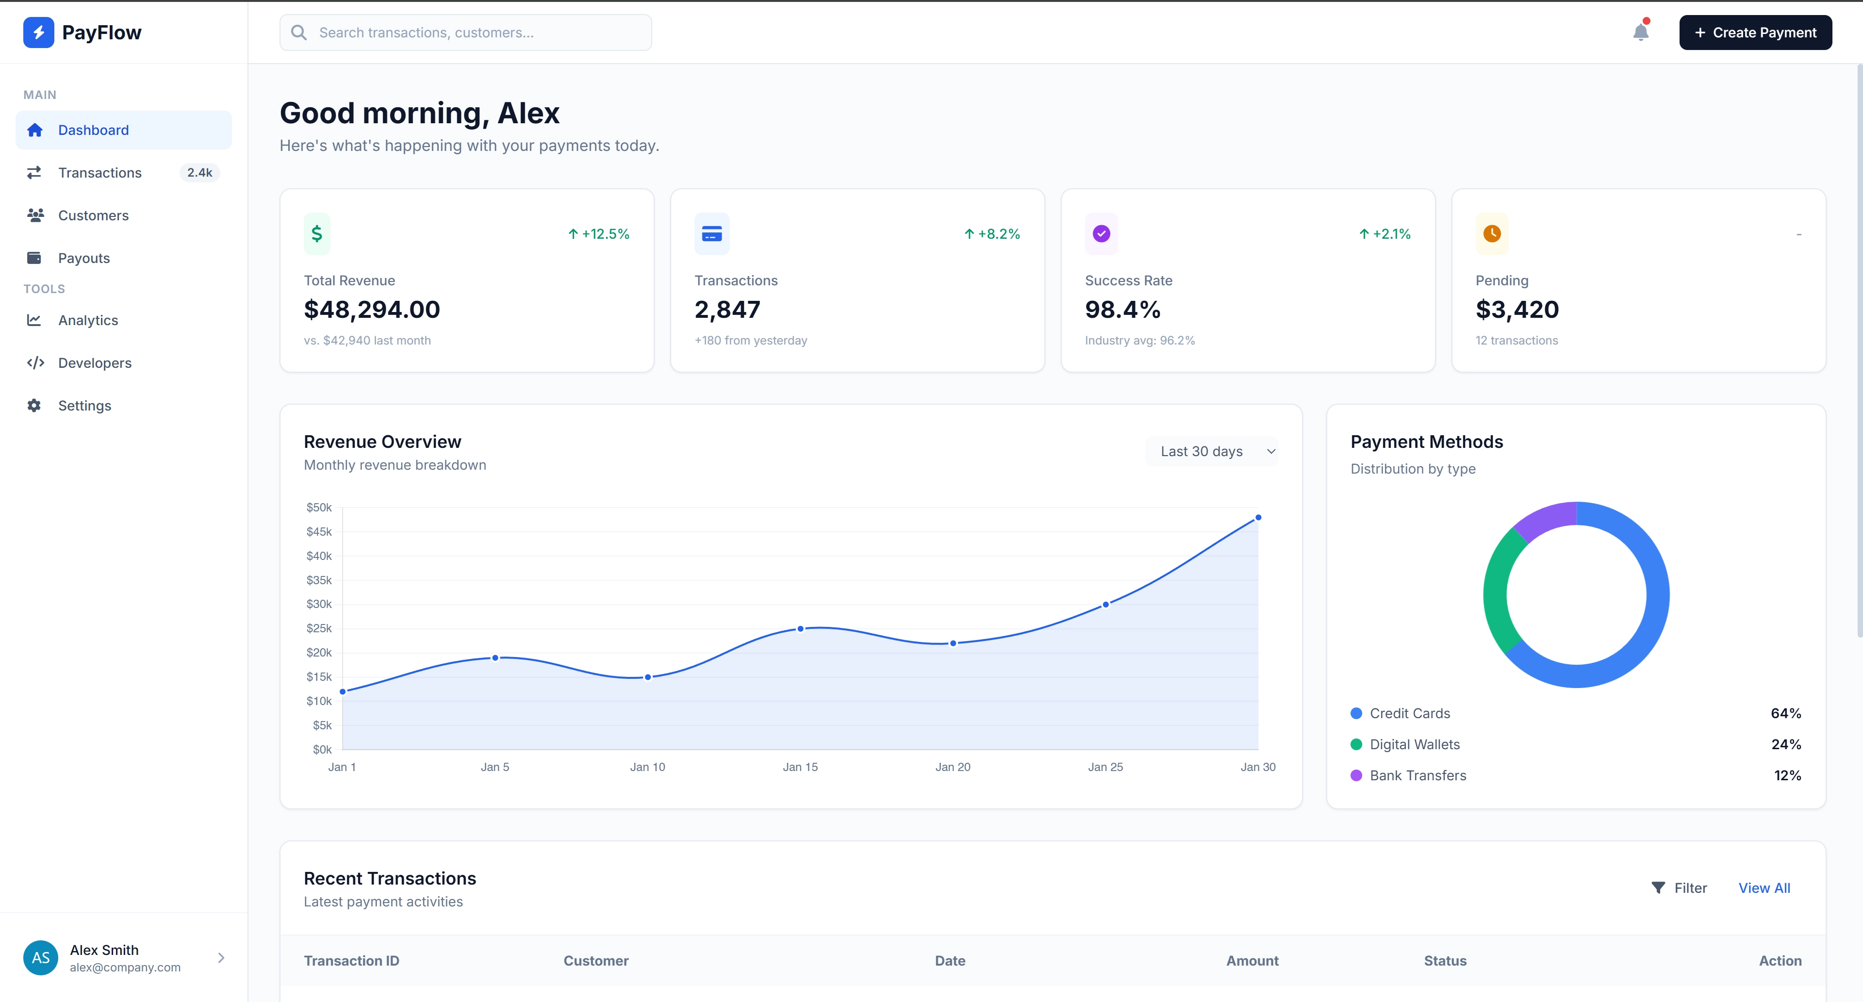
Task: Select the Credit Cards legend swatch
Action: 1356,713
